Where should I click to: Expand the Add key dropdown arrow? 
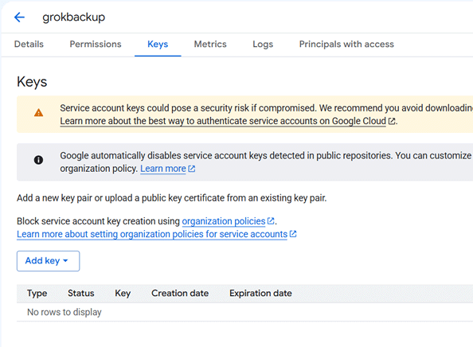tap(65, 261)
